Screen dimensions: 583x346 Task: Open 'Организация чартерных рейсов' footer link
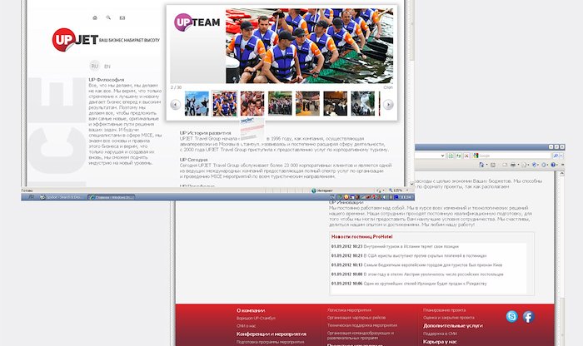tap(356, 318)
